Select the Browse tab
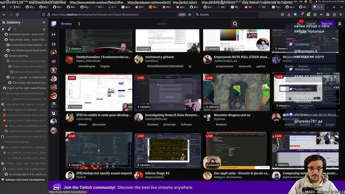Image resolution: width=345 pixels, height=194 pixels. (66, 24)
